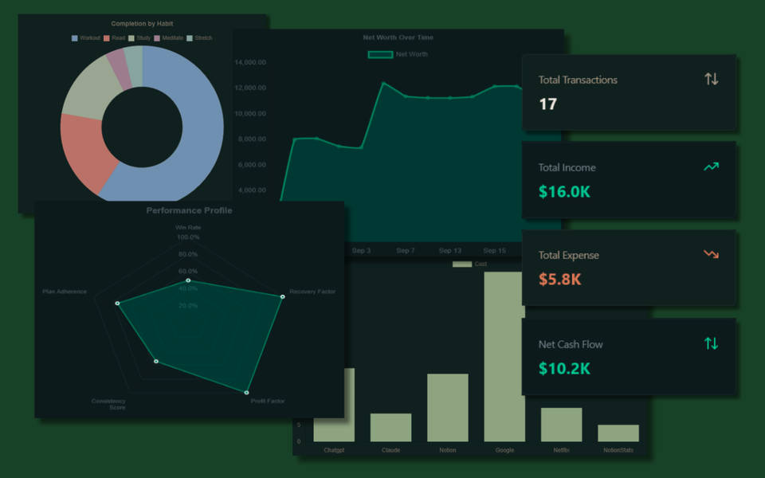Toggle the Meditate legend swatch in habit chart
The width and height of the screenshot is (765, 478).
tap(157, 38)
